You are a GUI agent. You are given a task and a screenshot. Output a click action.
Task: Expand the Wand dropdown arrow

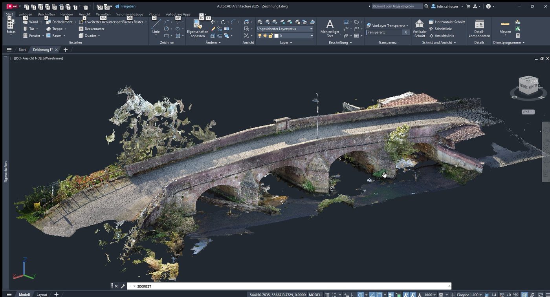[41, 22]
